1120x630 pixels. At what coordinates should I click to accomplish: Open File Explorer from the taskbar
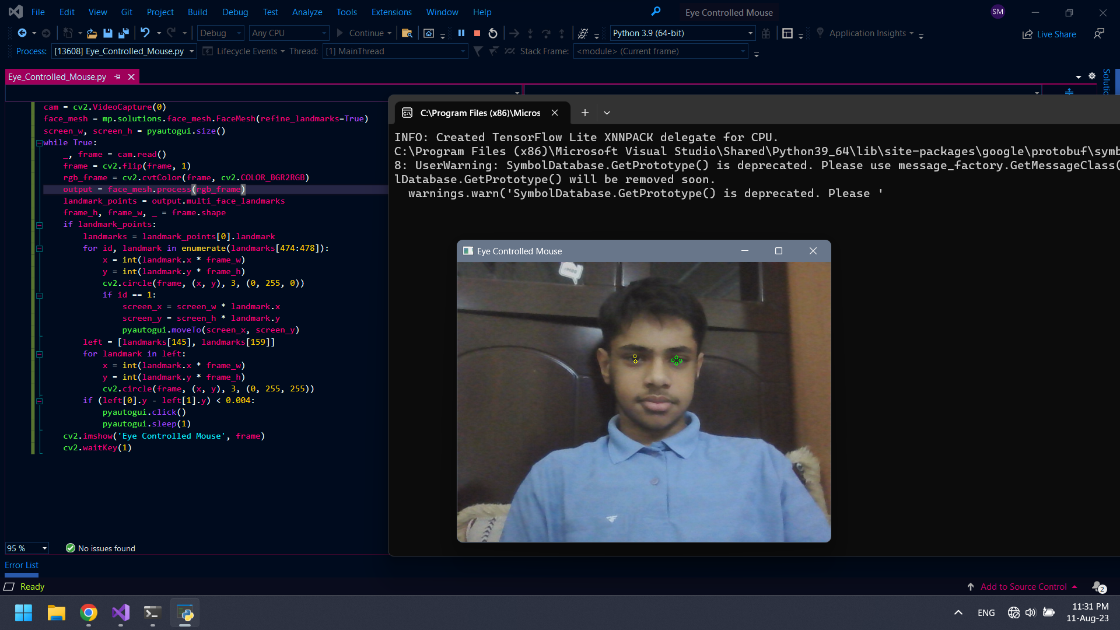click(56, 612)
